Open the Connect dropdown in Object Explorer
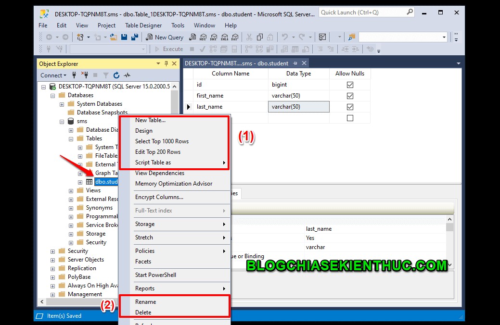 point(53,75)
